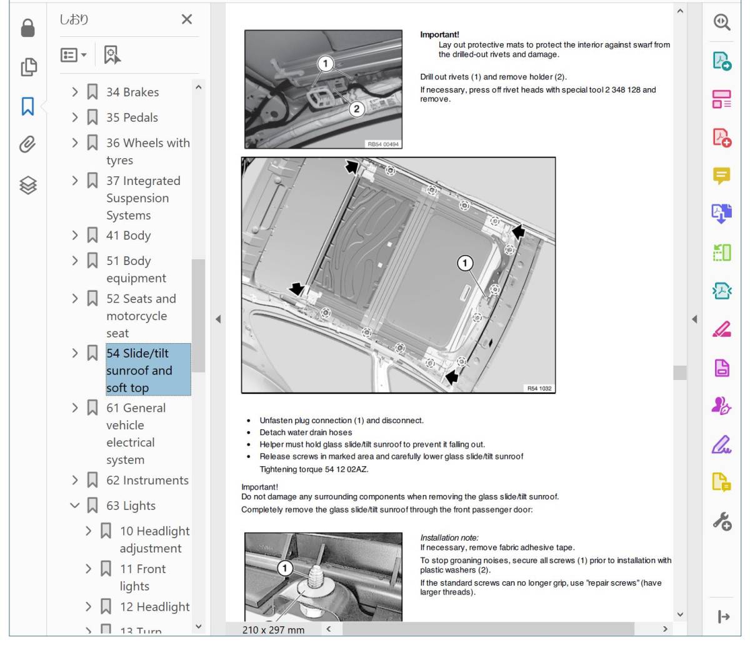
Task: Expand the 10 Headlight adjustment bookmark
Action: tap(89, 531)
